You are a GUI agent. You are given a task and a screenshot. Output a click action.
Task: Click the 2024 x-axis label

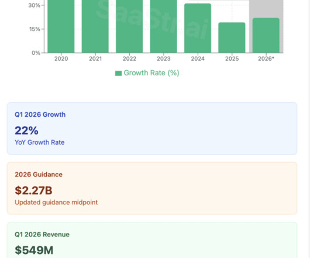tap(198, 59)
